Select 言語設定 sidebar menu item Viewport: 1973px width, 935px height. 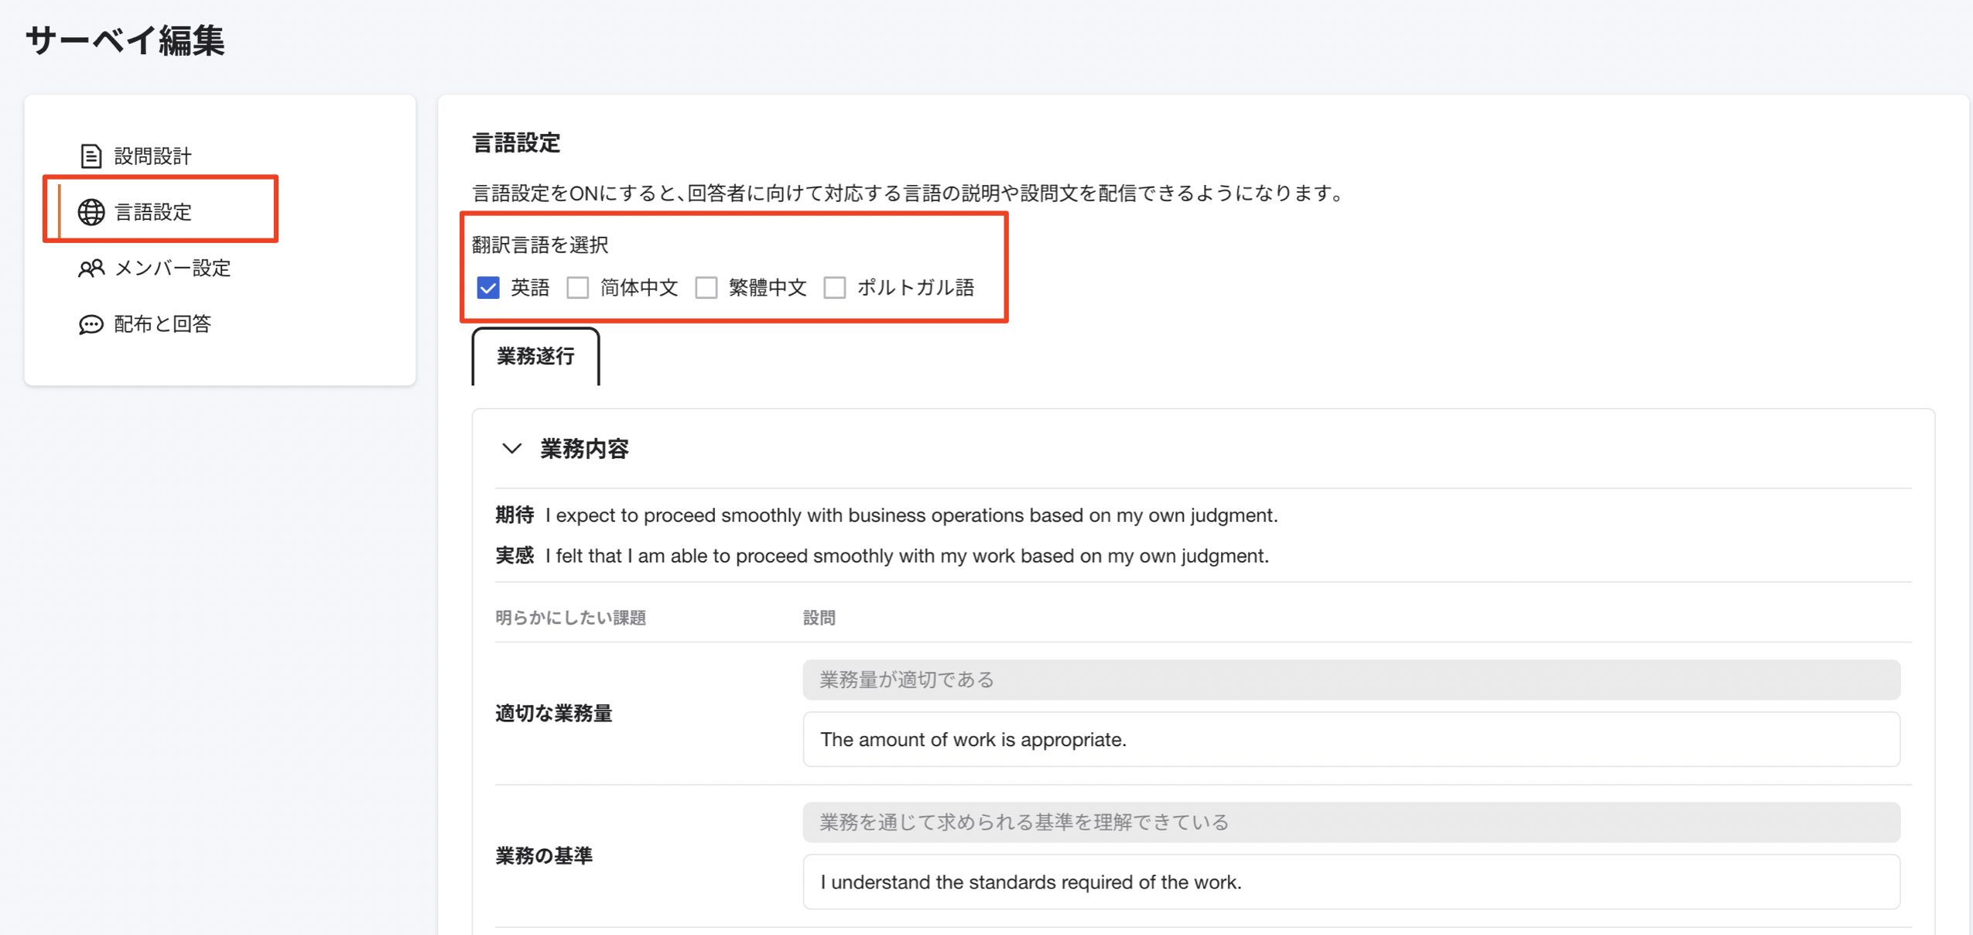coord(152,212)
